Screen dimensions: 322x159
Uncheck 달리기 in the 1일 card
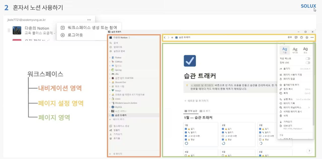[186, 132]
